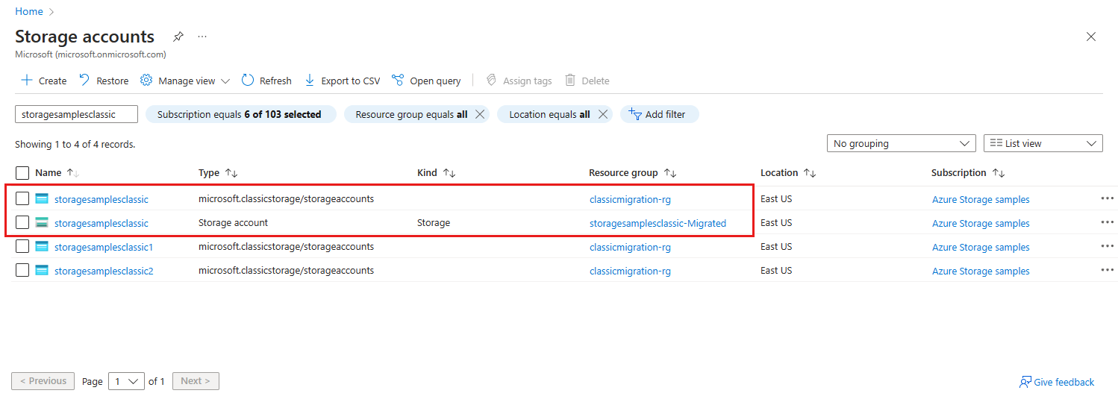The image size is (1118, 405).
Task: Click the storagesamplesclassic filter text box
Action: [x=76, y=114]
